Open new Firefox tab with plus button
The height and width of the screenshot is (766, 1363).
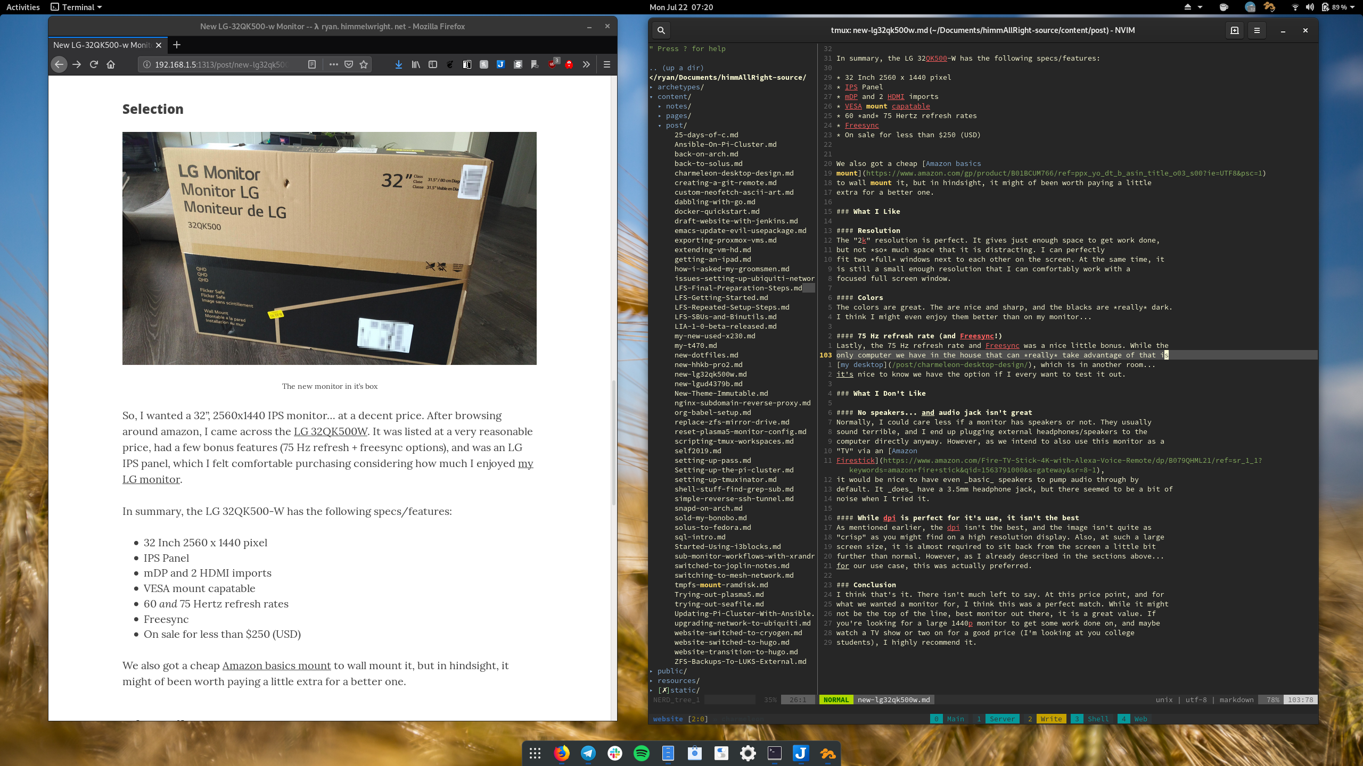(x=177, y=45)
